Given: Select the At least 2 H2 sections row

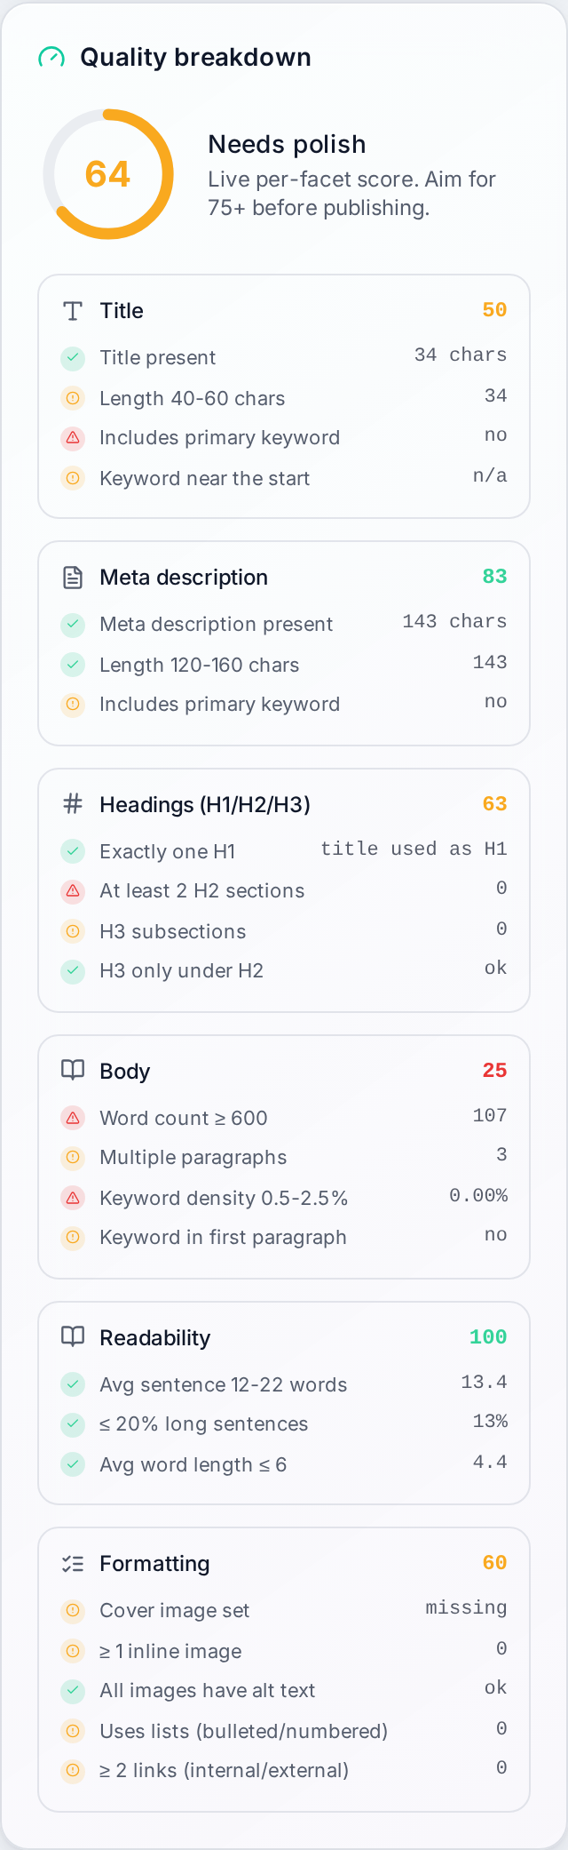Looking at the screenshot, I should (x=284, y=890).
